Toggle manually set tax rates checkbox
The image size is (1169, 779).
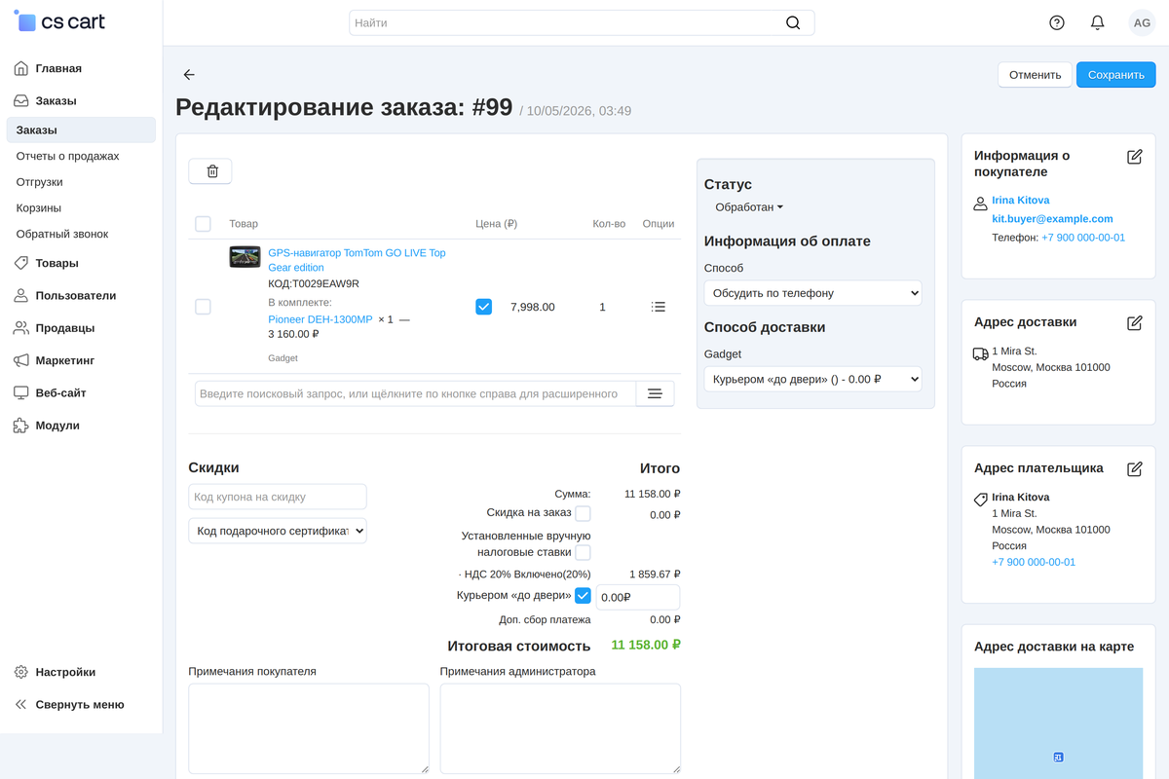click(x=583, y=552)
